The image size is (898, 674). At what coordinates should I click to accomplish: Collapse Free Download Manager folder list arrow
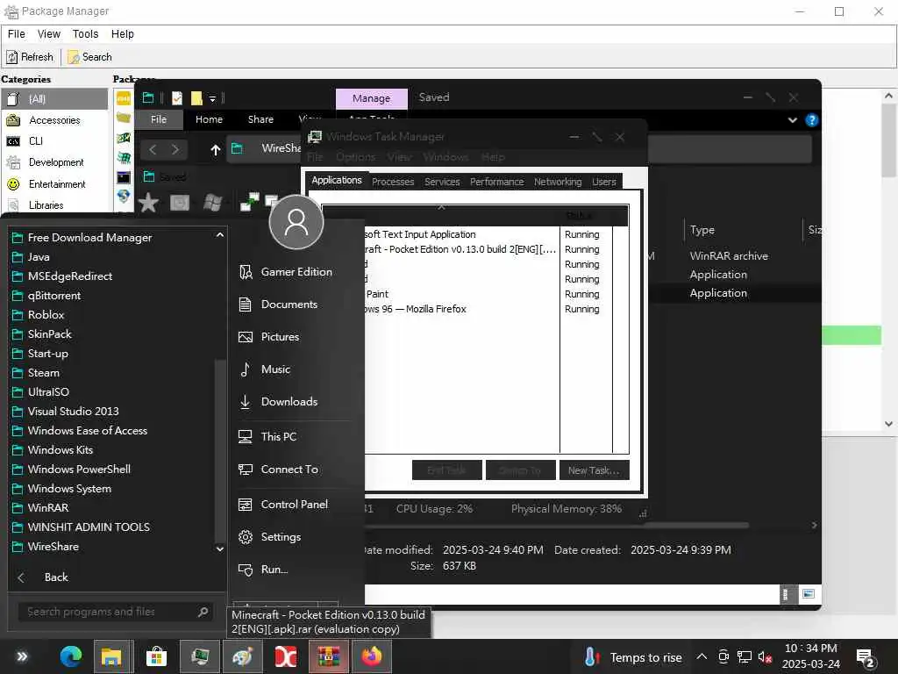220,235
